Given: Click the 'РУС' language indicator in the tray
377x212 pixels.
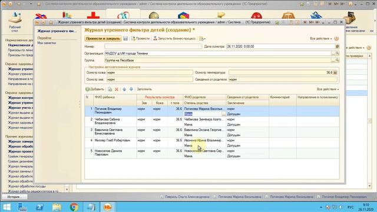Looking at the screenshot, I should tap(350, 207).
